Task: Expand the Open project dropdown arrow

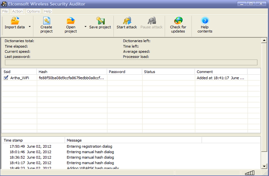Action: coord(85,27)
